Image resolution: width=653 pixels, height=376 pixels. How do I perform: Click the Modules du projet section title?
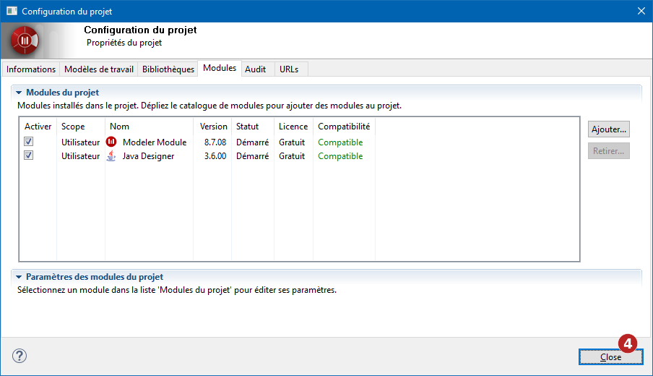coord(62,93)
